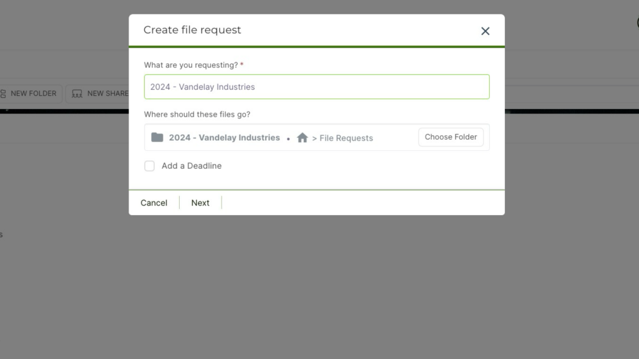Click Next to continue the file request
639x359 pixels.
pos(200,203)
